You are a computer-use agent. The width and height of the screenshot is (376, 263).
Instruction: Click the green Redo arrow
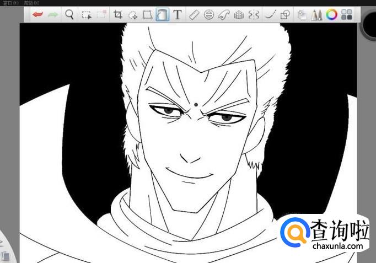[x=53, y=15]
